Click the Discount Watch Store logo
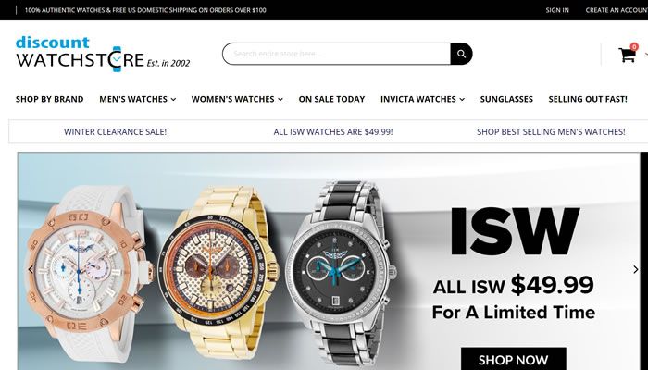648x370 pixels. coord(103,54)
